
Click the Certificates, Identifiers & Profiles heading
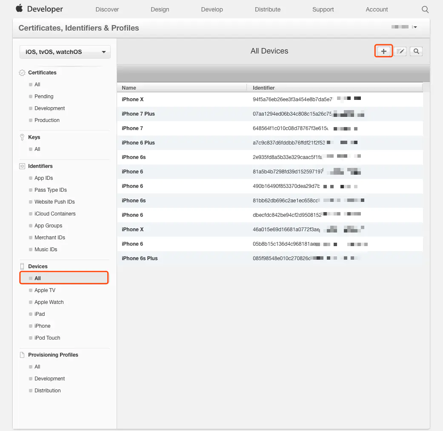pos(79,28)
